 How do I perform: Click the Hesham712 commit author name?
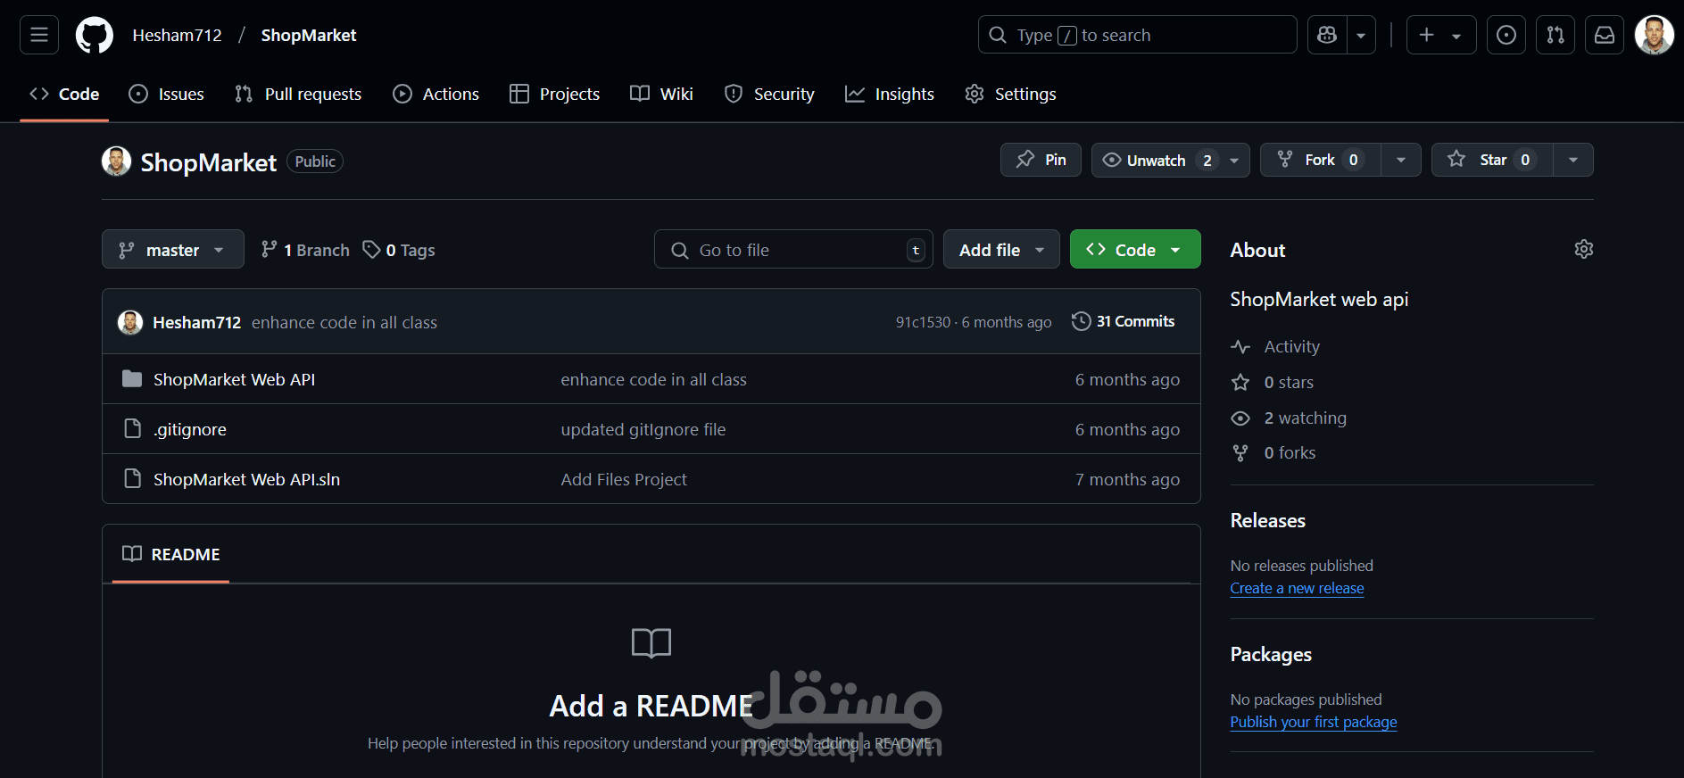pyautogui.click(x=196, y=322)
